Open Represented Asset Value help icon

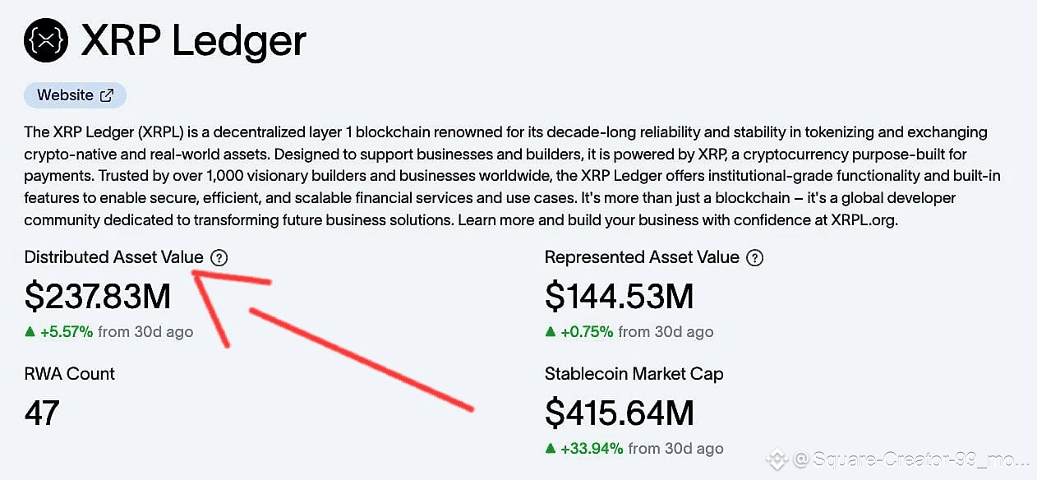point(754,257)
